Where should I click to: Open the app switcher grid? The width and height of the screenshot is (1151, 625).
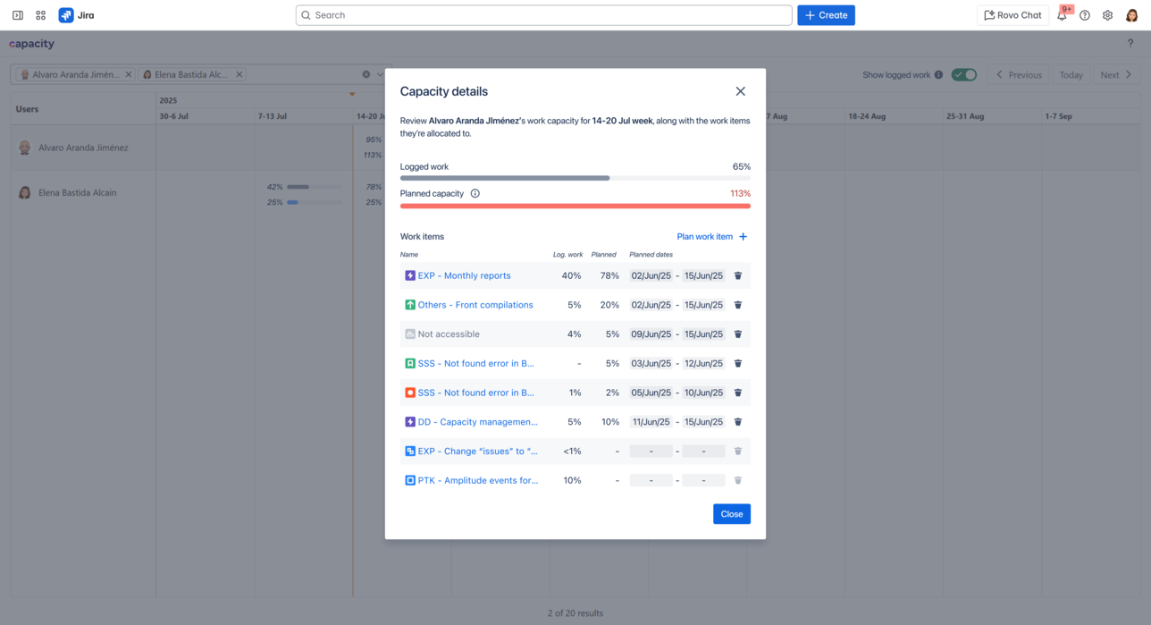click(41, 15)
